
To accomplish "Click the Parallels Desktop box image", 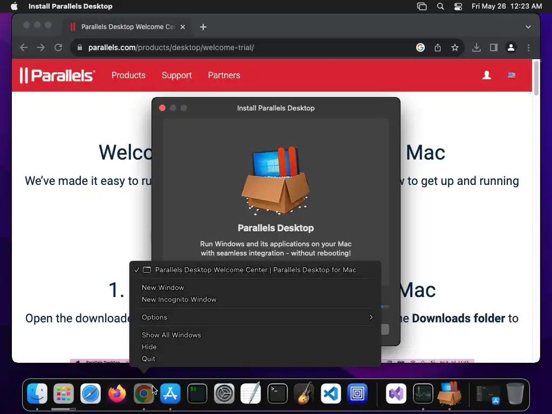I will (275, 181).
